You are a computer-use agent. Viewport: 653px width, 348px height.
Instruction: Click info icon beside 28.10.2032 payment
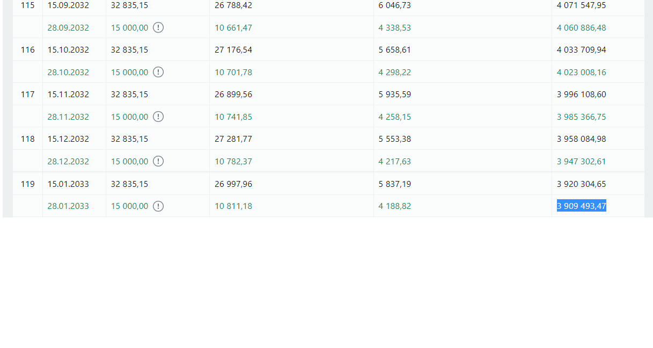pos(158,72)
